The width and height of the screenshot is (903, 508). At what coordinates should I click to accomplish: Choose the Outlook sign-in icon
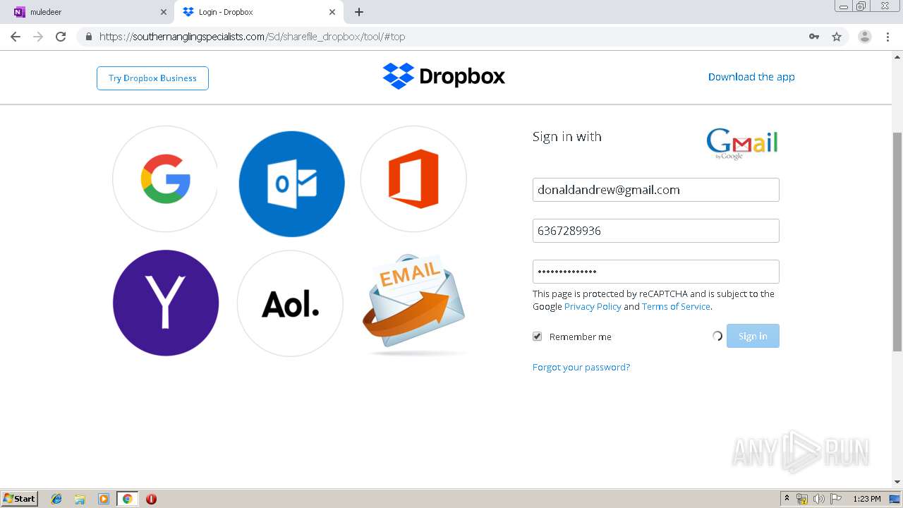click(x=291, y=183)
